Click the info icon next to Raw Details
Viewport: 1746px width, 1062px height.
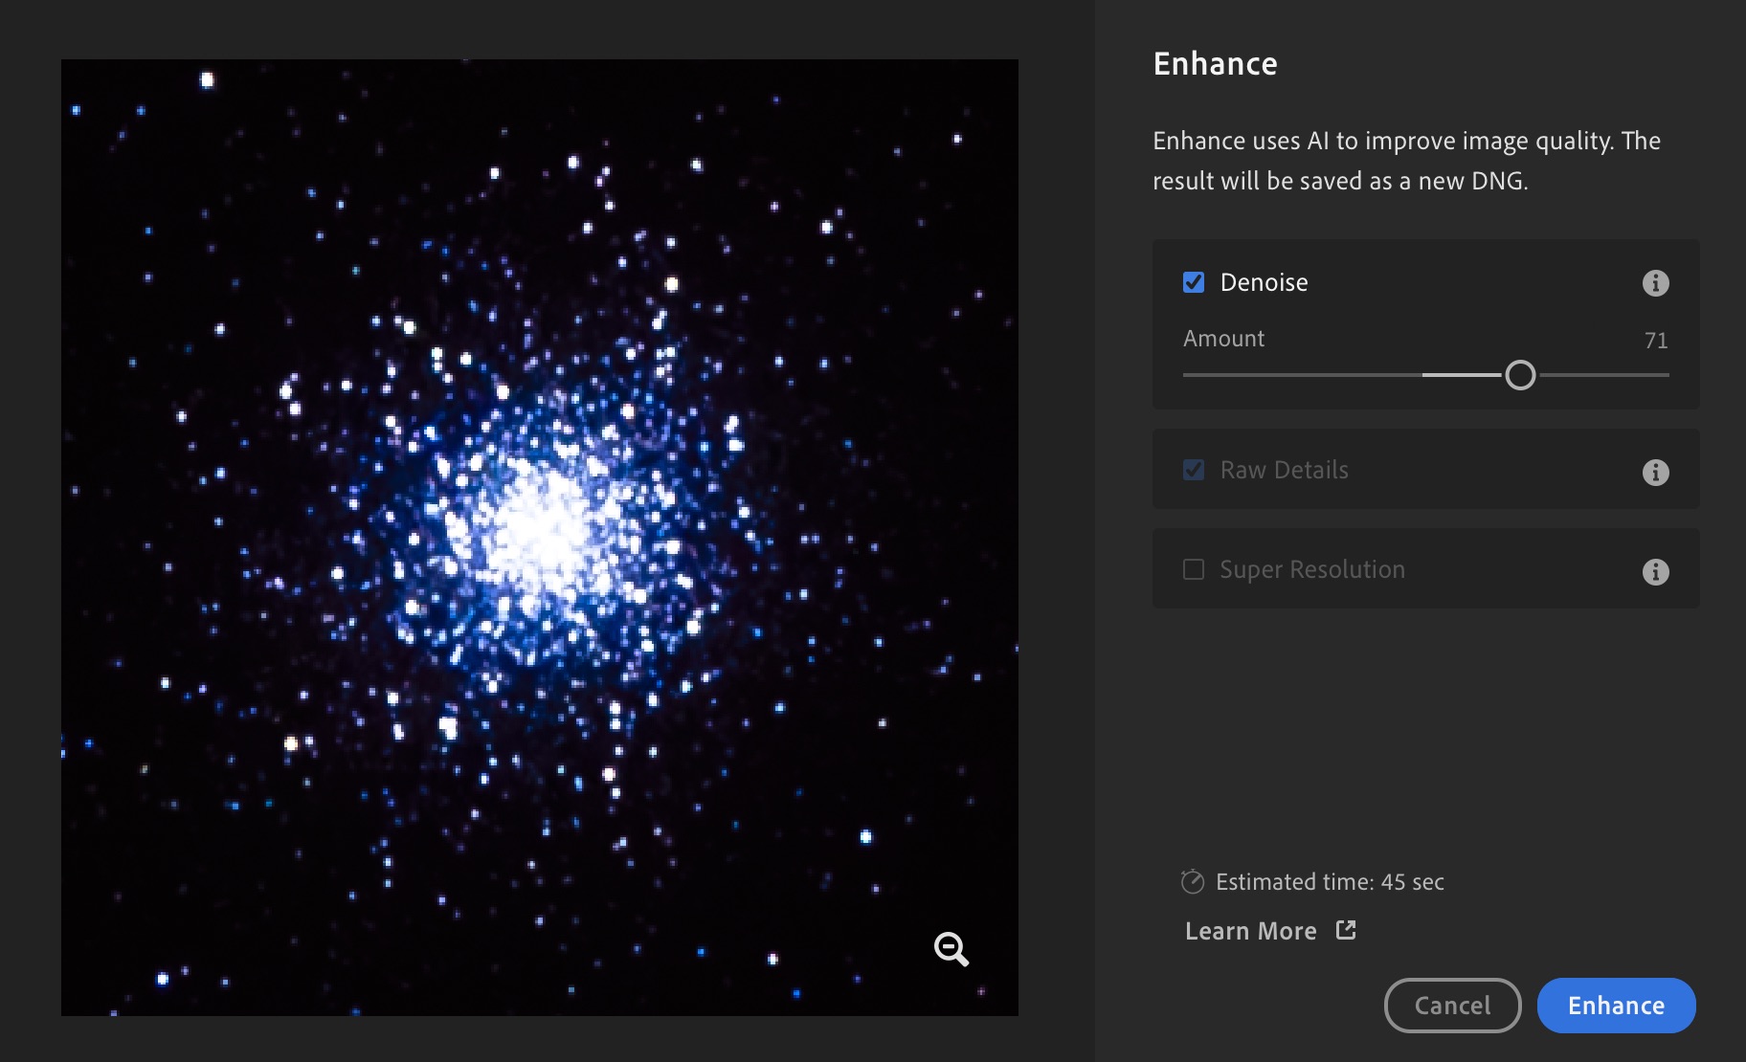click(x=1655, y=471)
